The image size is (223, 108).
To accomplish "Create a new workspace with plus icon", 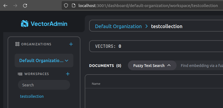I will (x=68, y=74).
